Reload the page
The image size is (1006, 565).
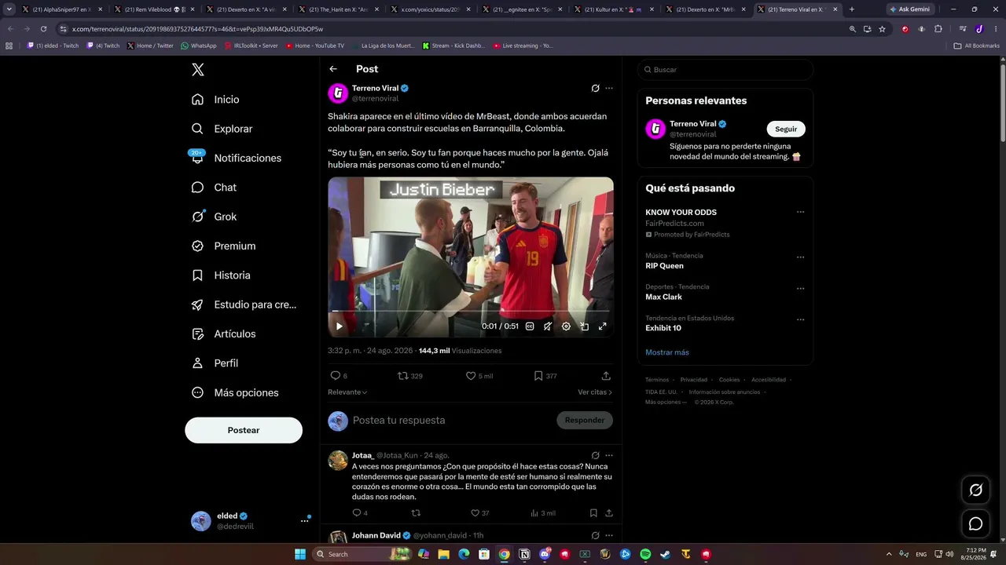point(43,29)
